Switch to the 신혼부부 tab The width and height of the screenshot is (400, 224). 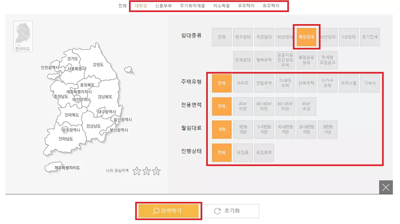click(163, 6)
